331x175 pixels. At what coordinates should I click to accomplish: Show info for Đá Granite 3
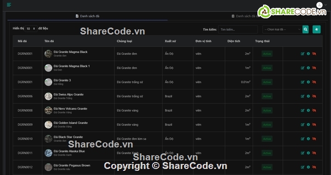click(308, 82)
